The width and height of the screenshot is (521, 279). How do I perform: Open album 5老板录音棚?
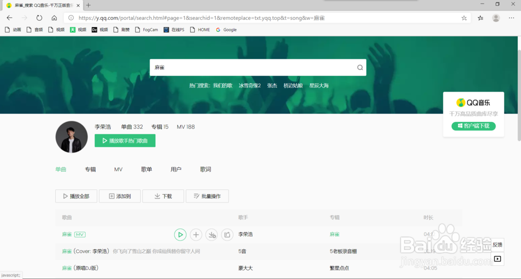click(x=343, y=251)
